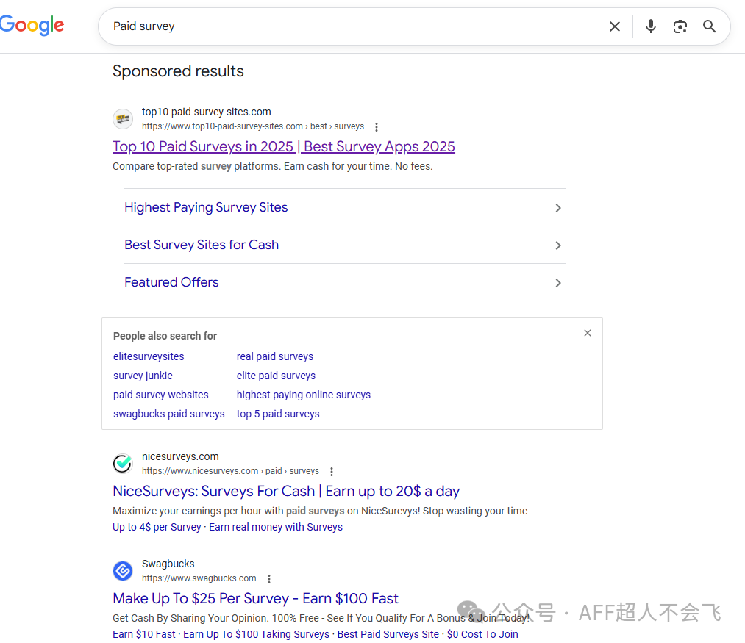Click the nicesurveys.com site name
This screenshot has width=745, height=643.
(180, 456)
